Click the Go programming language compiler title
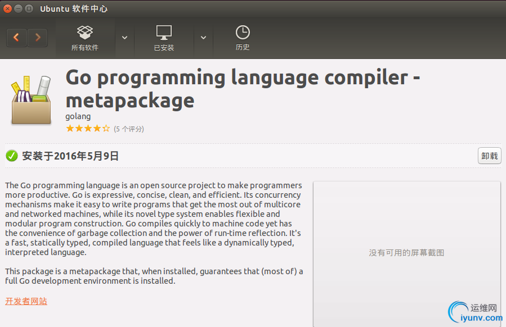This screenshot has width=506, height=327. tap(243, 89)
